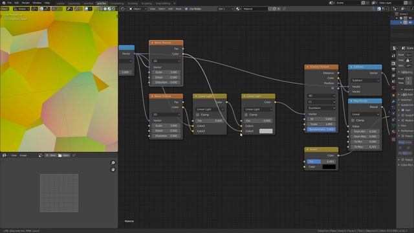Enable Clamp checkbox in Map Range node
The height and width of the screenshot is (233, 414).
coord(353,120)
